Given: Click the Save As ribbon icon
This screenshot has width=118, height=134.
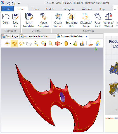Looking at the screenshot, I should 15,20.
